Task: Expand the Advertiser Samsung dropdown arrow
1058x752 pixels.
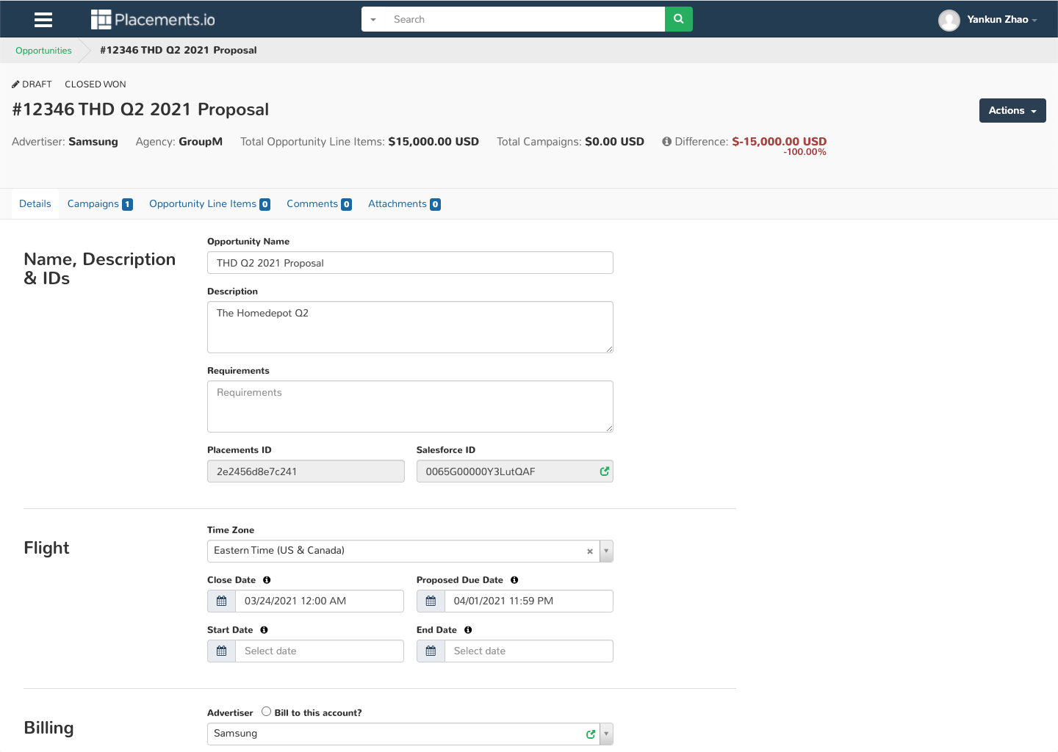Action: coord(606,734)
